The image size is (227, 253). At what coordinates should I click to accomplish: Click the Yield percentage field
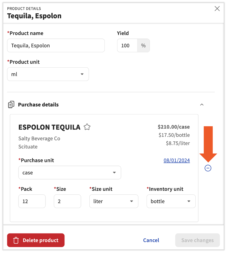127,46
